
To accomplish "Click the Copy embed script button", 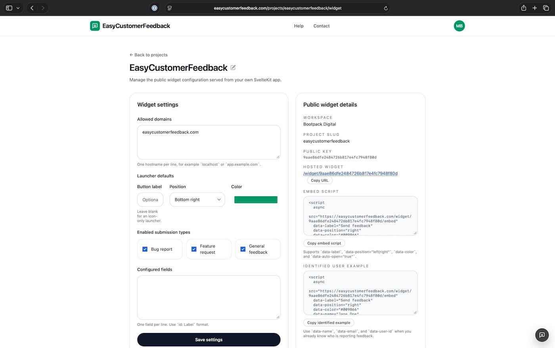I will [323, 243].
